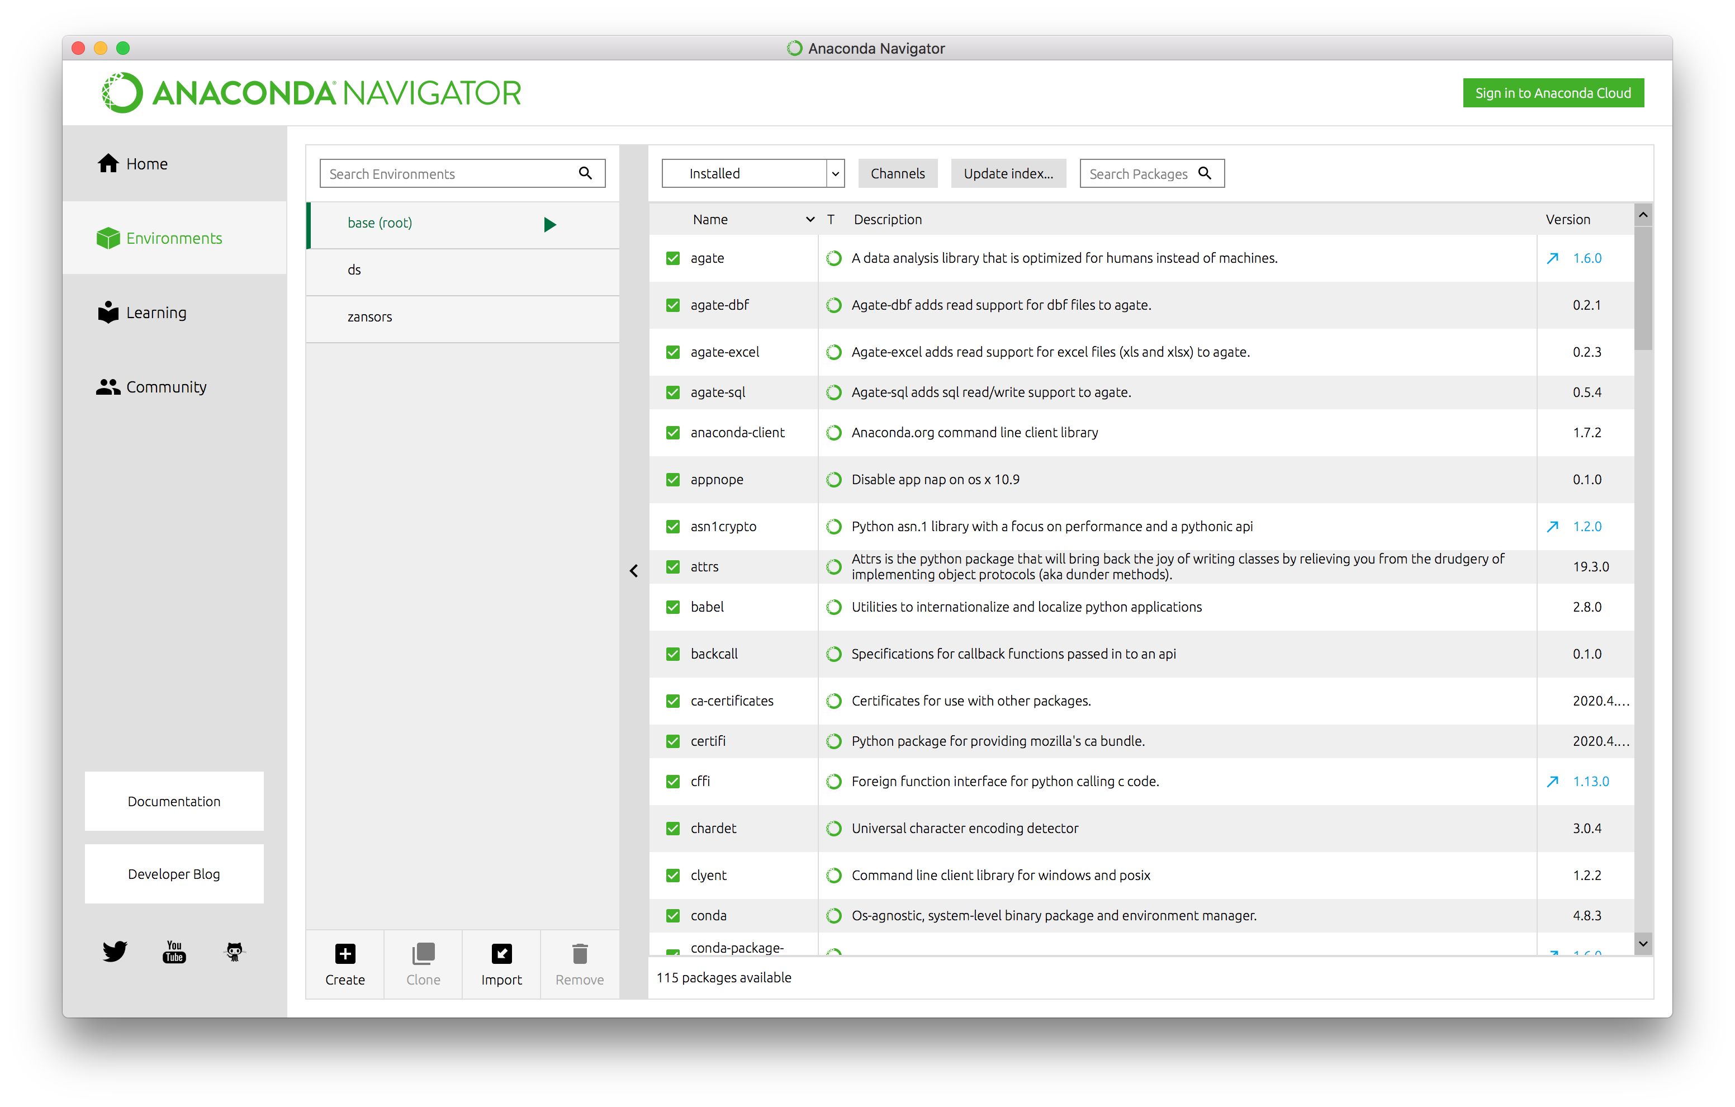Click Sign in to Anaconda Cloud
Image resolution: width=1735 pixels, height=1107 pixels.
pos(1552,93)
